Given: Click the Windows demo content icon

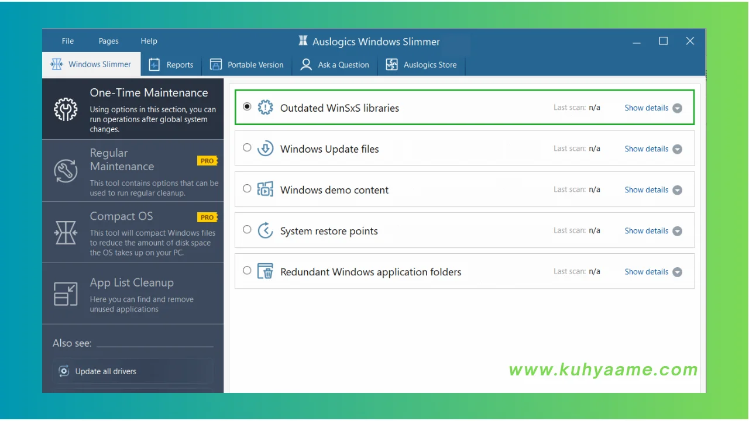Looking at the screenshot, I should coord(266,189).
